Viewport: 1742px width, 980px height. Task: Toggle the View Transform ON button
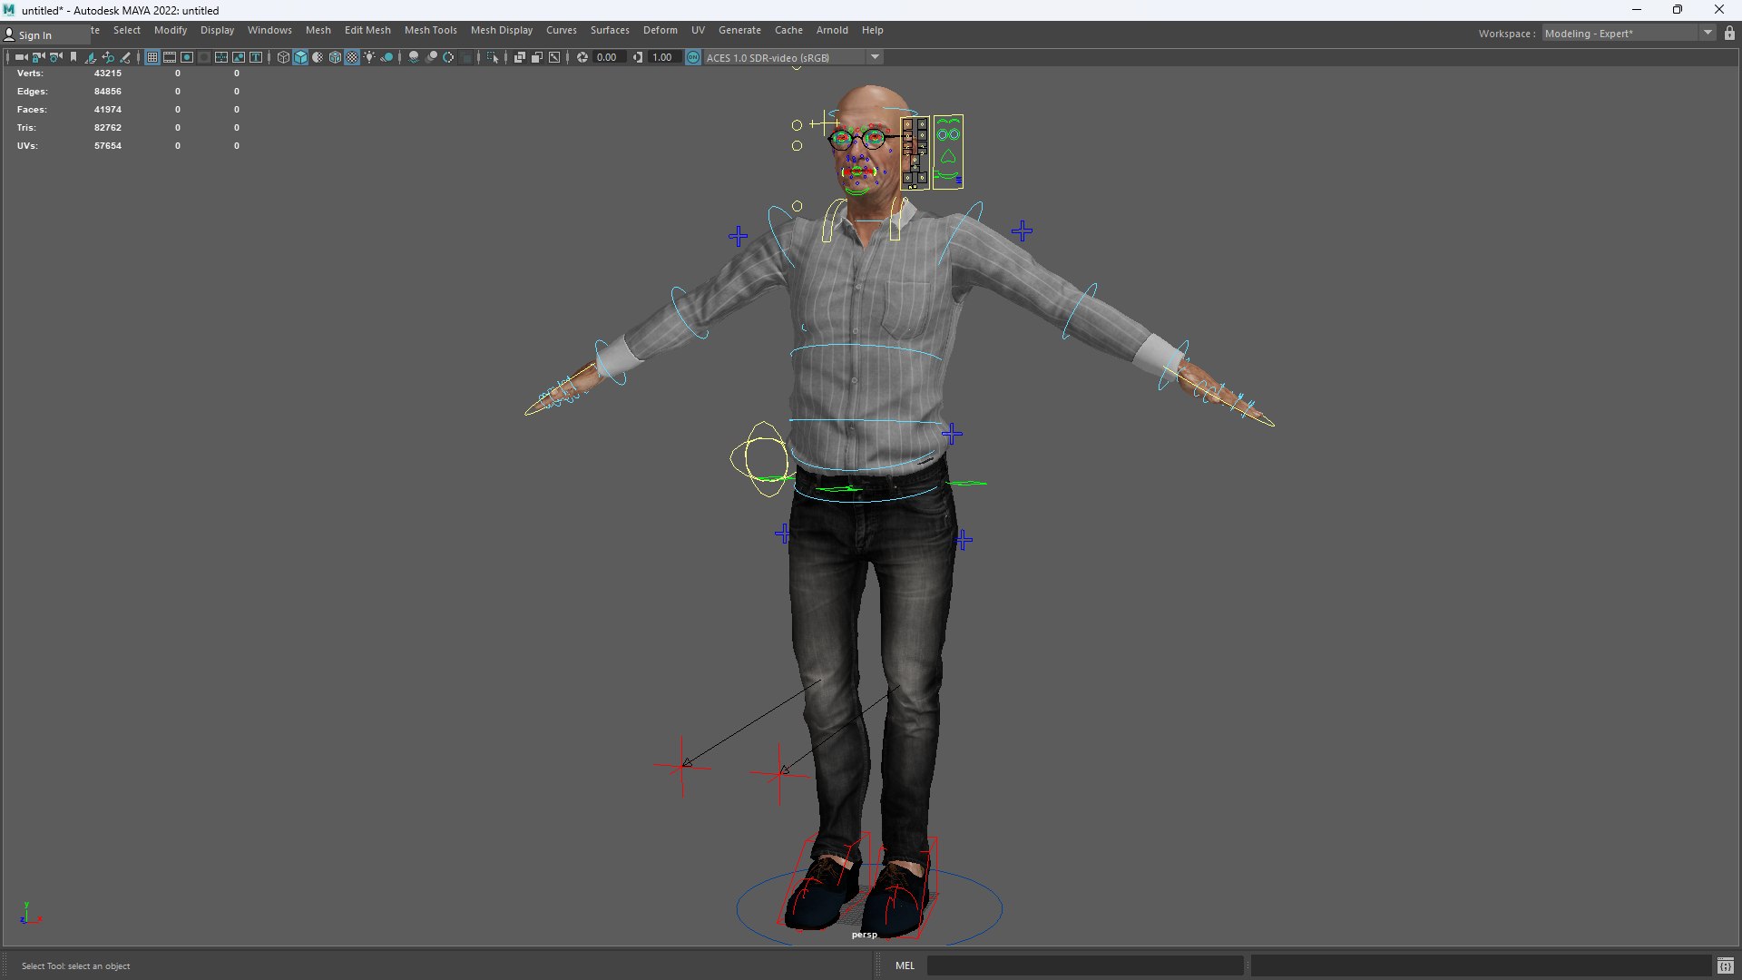pos(693,57)
